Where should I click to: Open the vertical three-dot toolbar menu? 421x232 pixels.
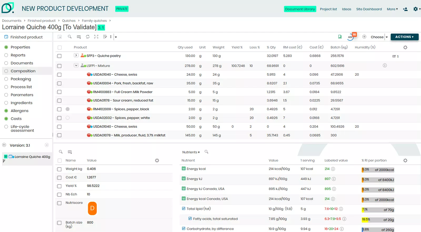pyautogui.click(x=111, y=37)
